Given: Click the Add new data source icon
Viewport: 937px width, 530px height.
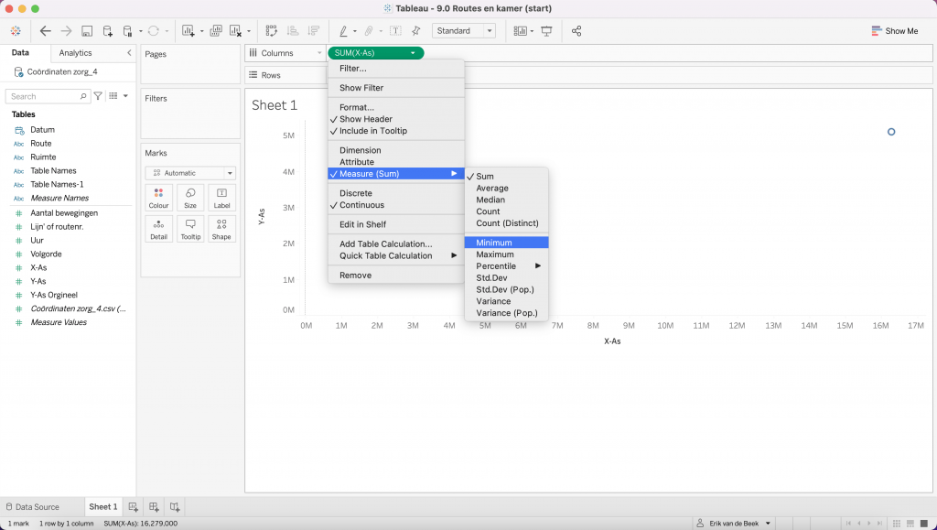Looking at the screenshot, I should pyautogui.click(x=108, y=31).
